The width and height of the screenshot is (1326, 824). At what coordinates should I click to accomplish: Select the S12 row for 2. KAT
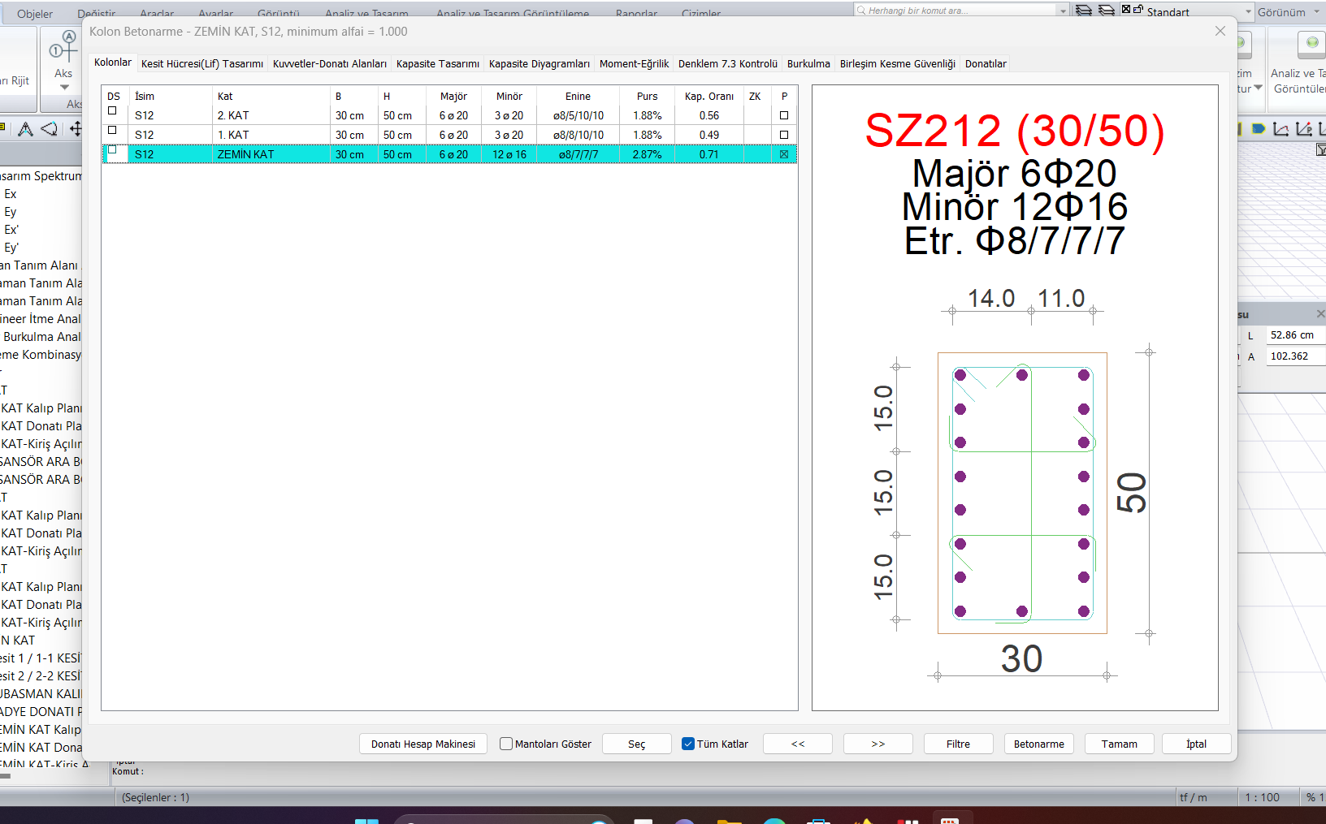tap(449, 115)
